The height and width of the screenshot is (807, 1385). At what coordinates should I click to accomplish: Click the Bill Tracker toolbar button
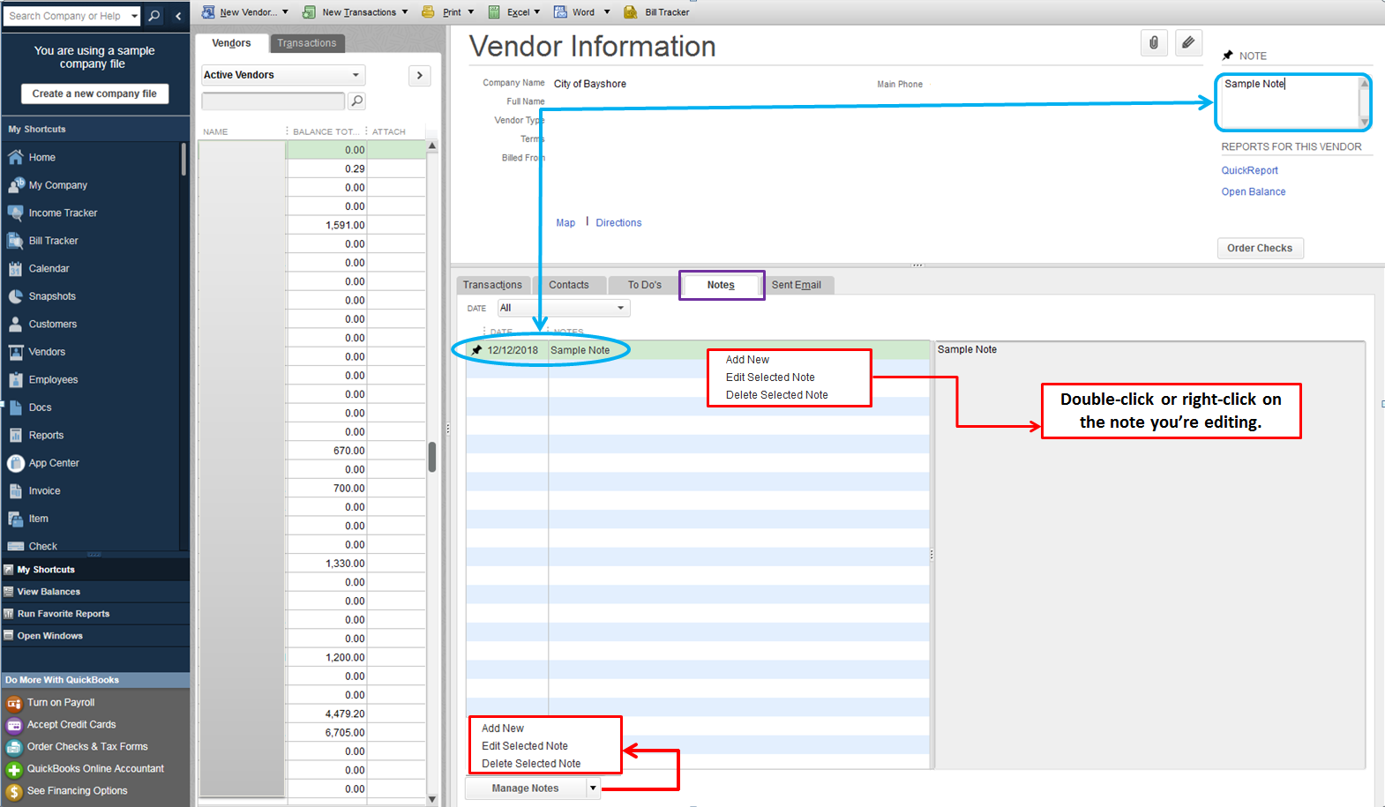click(656, 12)
